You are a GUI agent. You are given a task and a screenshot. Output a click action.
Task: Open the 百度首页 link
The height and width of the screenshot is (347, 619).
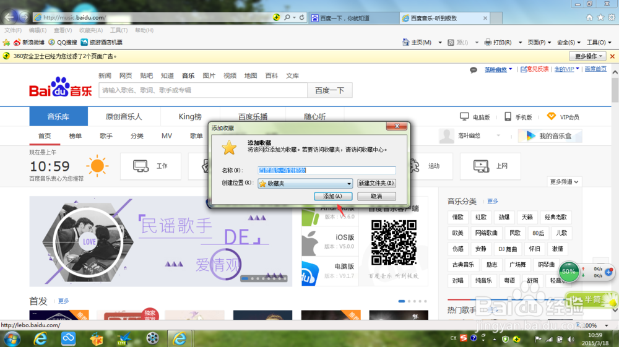coord(595,69)
